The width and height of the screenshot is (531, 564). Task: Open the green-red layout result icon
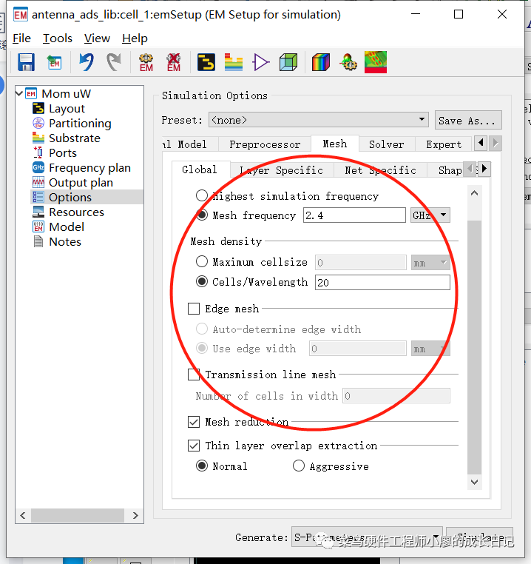376,62
